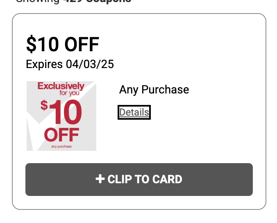Click the bold "$10 OFF" coupon heading
277x223 pixels.
point(62,44)
